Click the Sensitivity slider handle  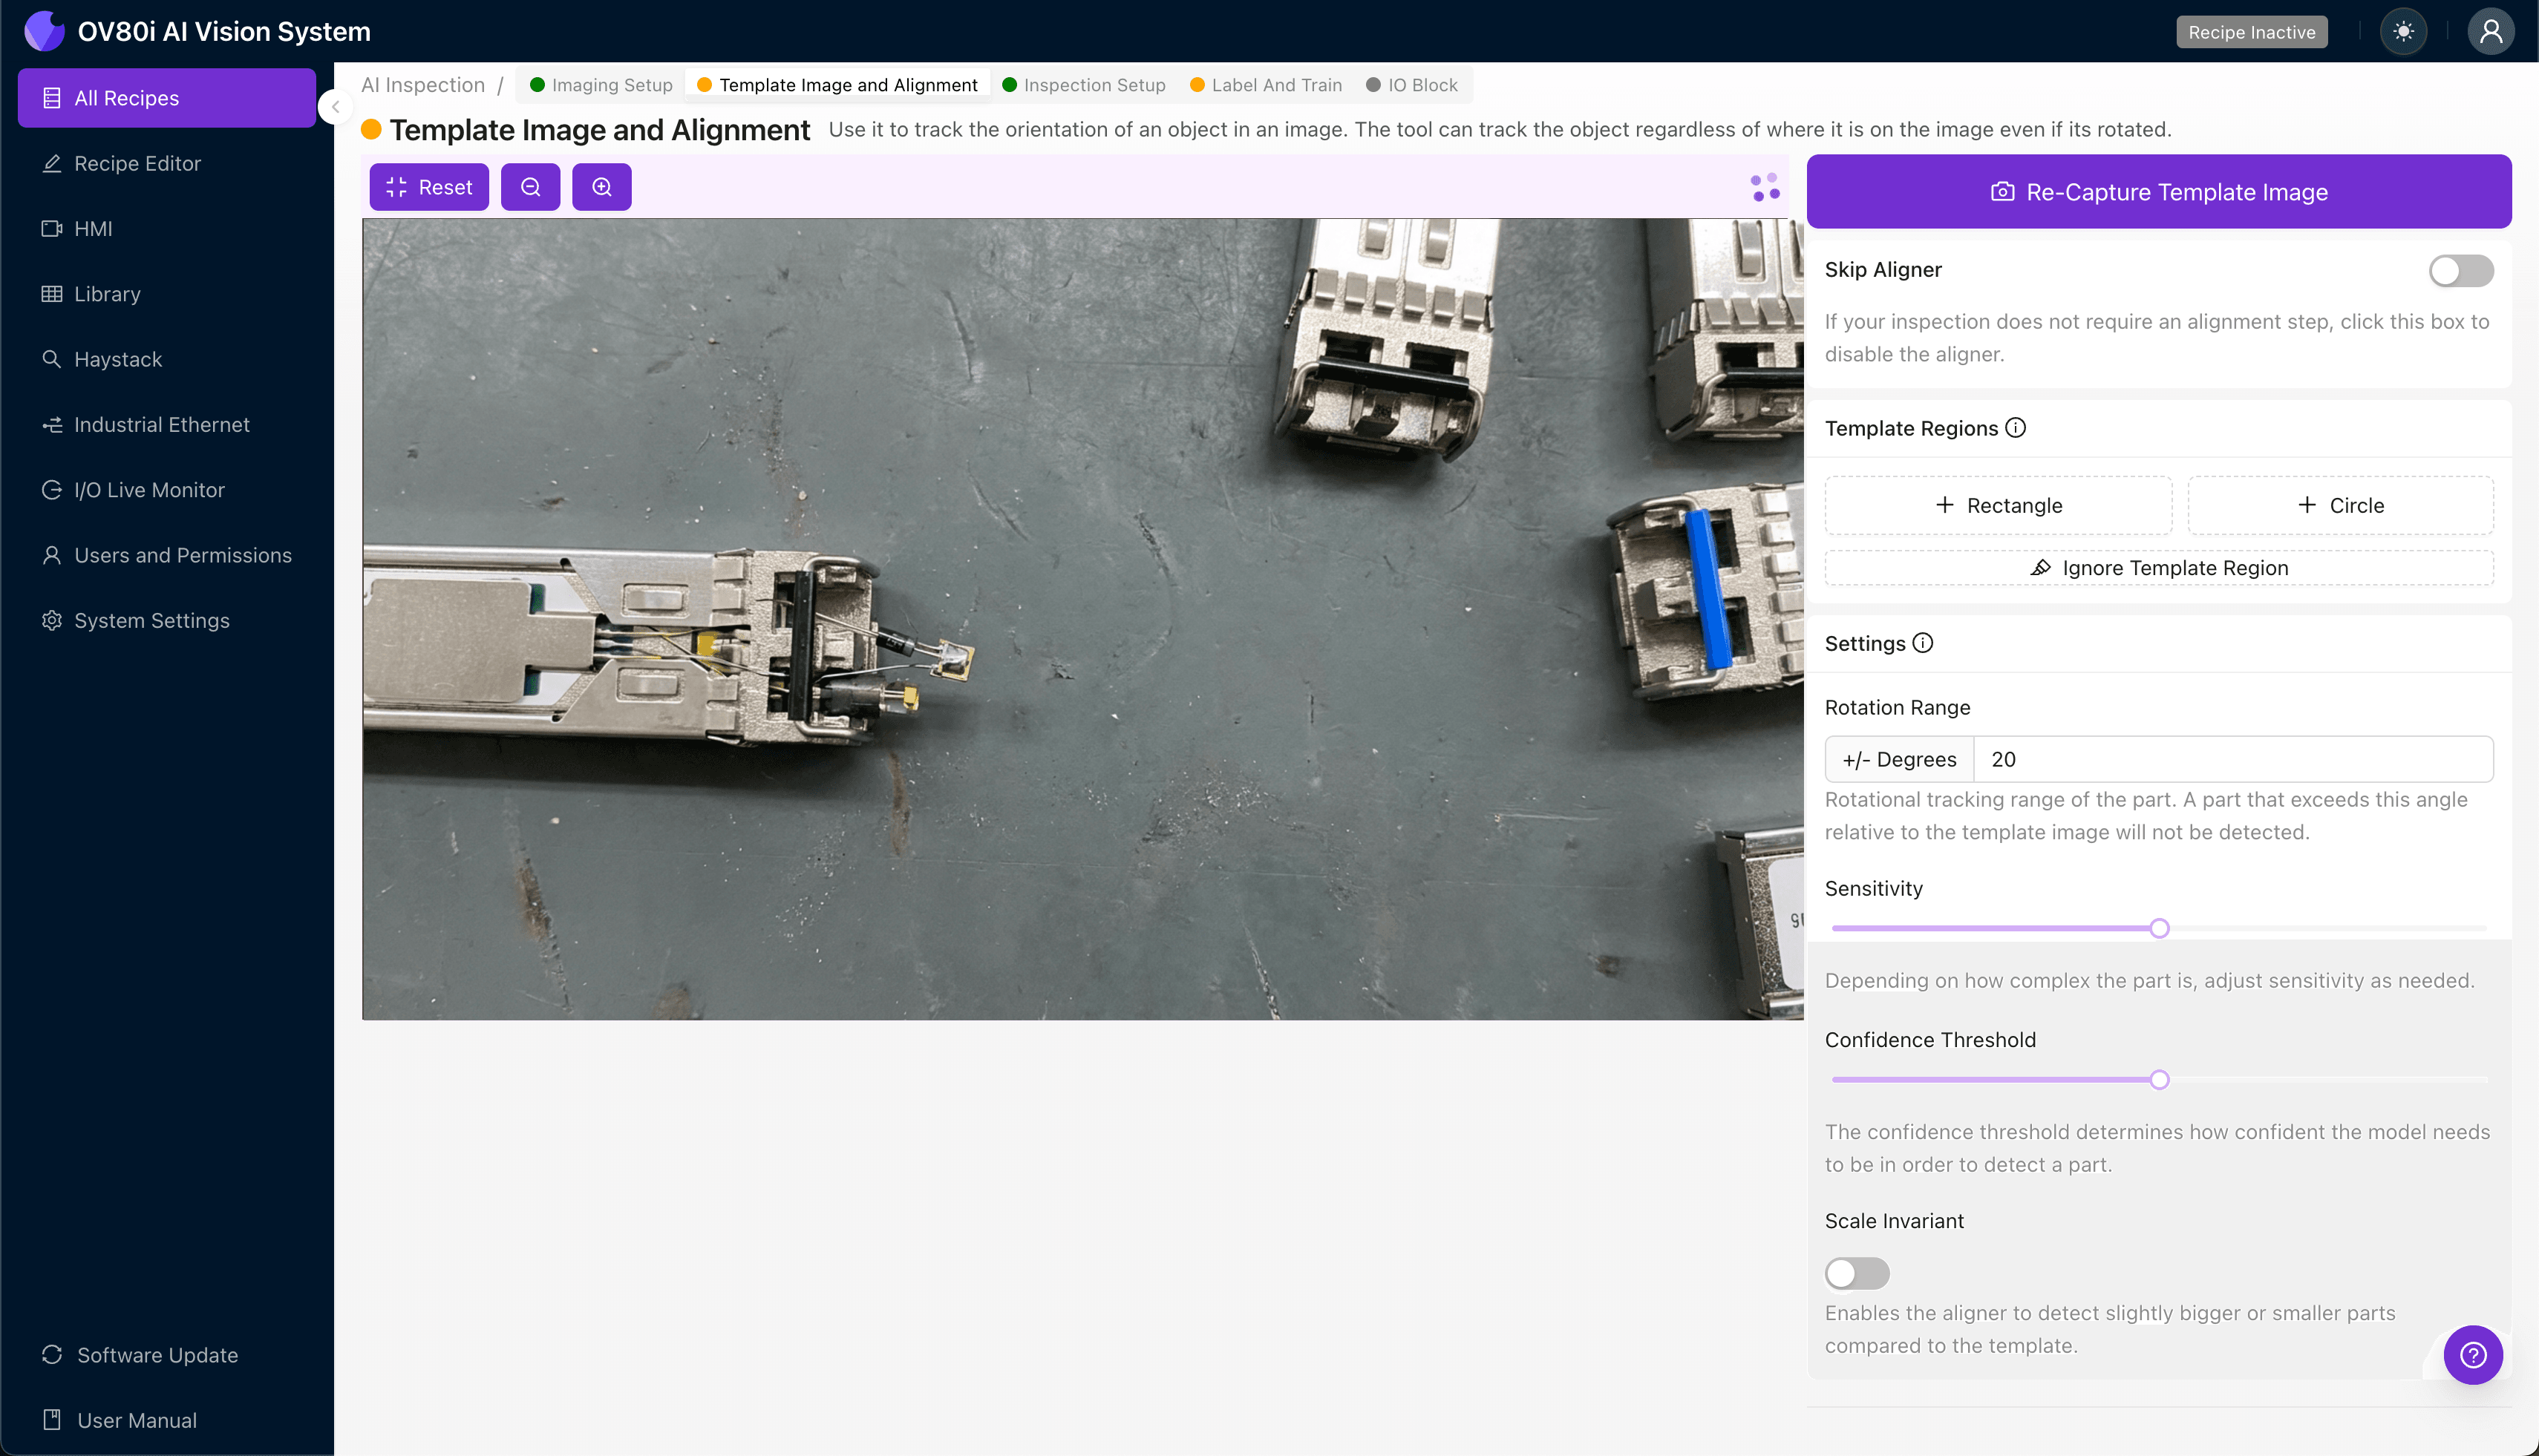[2159, 928]
